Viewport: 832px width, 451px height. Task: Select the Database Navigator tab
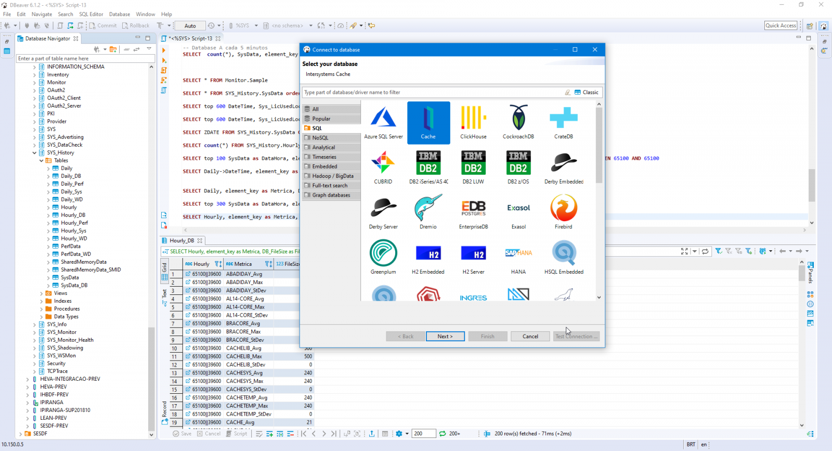point(47,38)
